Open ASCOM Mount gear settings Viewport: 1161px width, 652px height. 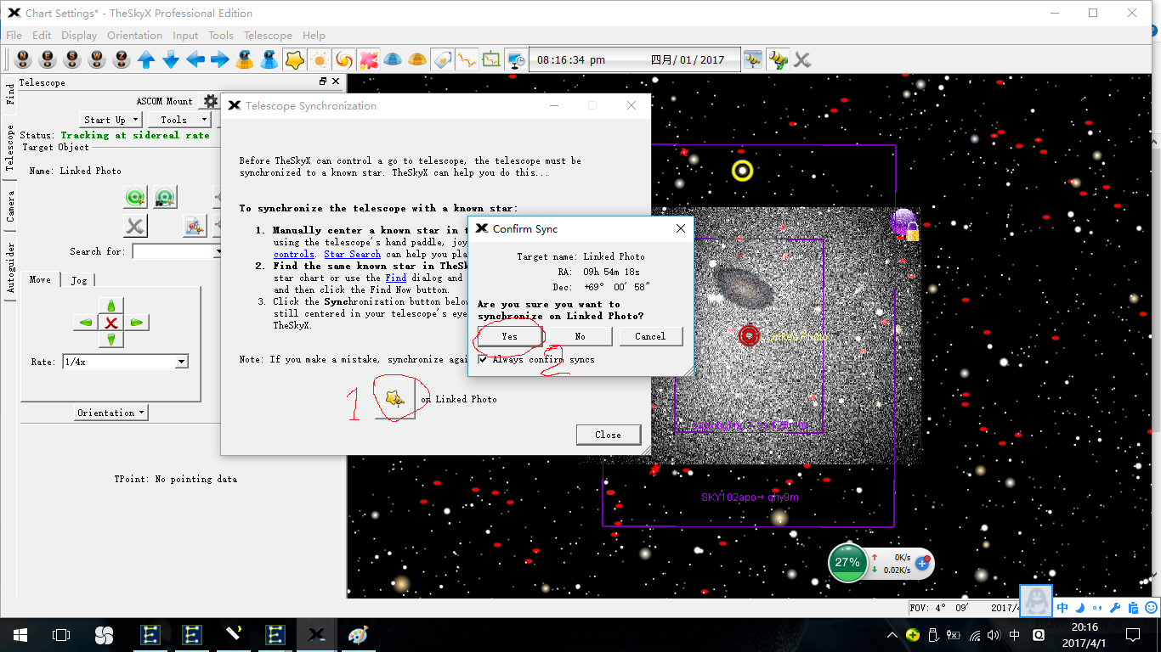(210, 101)
